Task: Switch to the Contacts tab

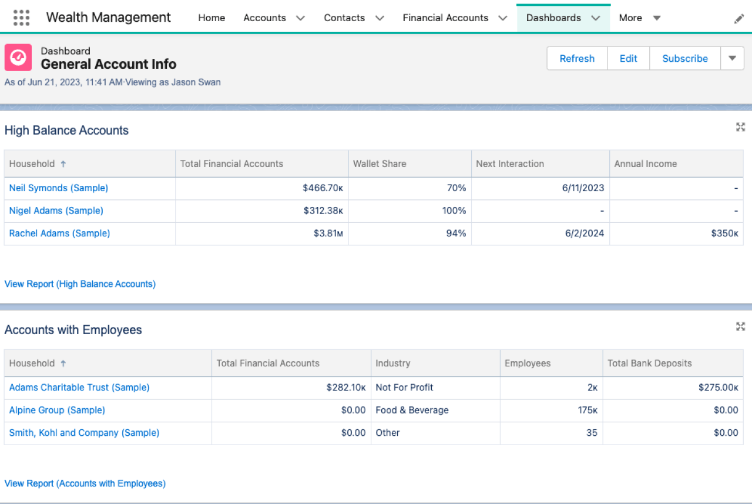Action: point(344,18)
